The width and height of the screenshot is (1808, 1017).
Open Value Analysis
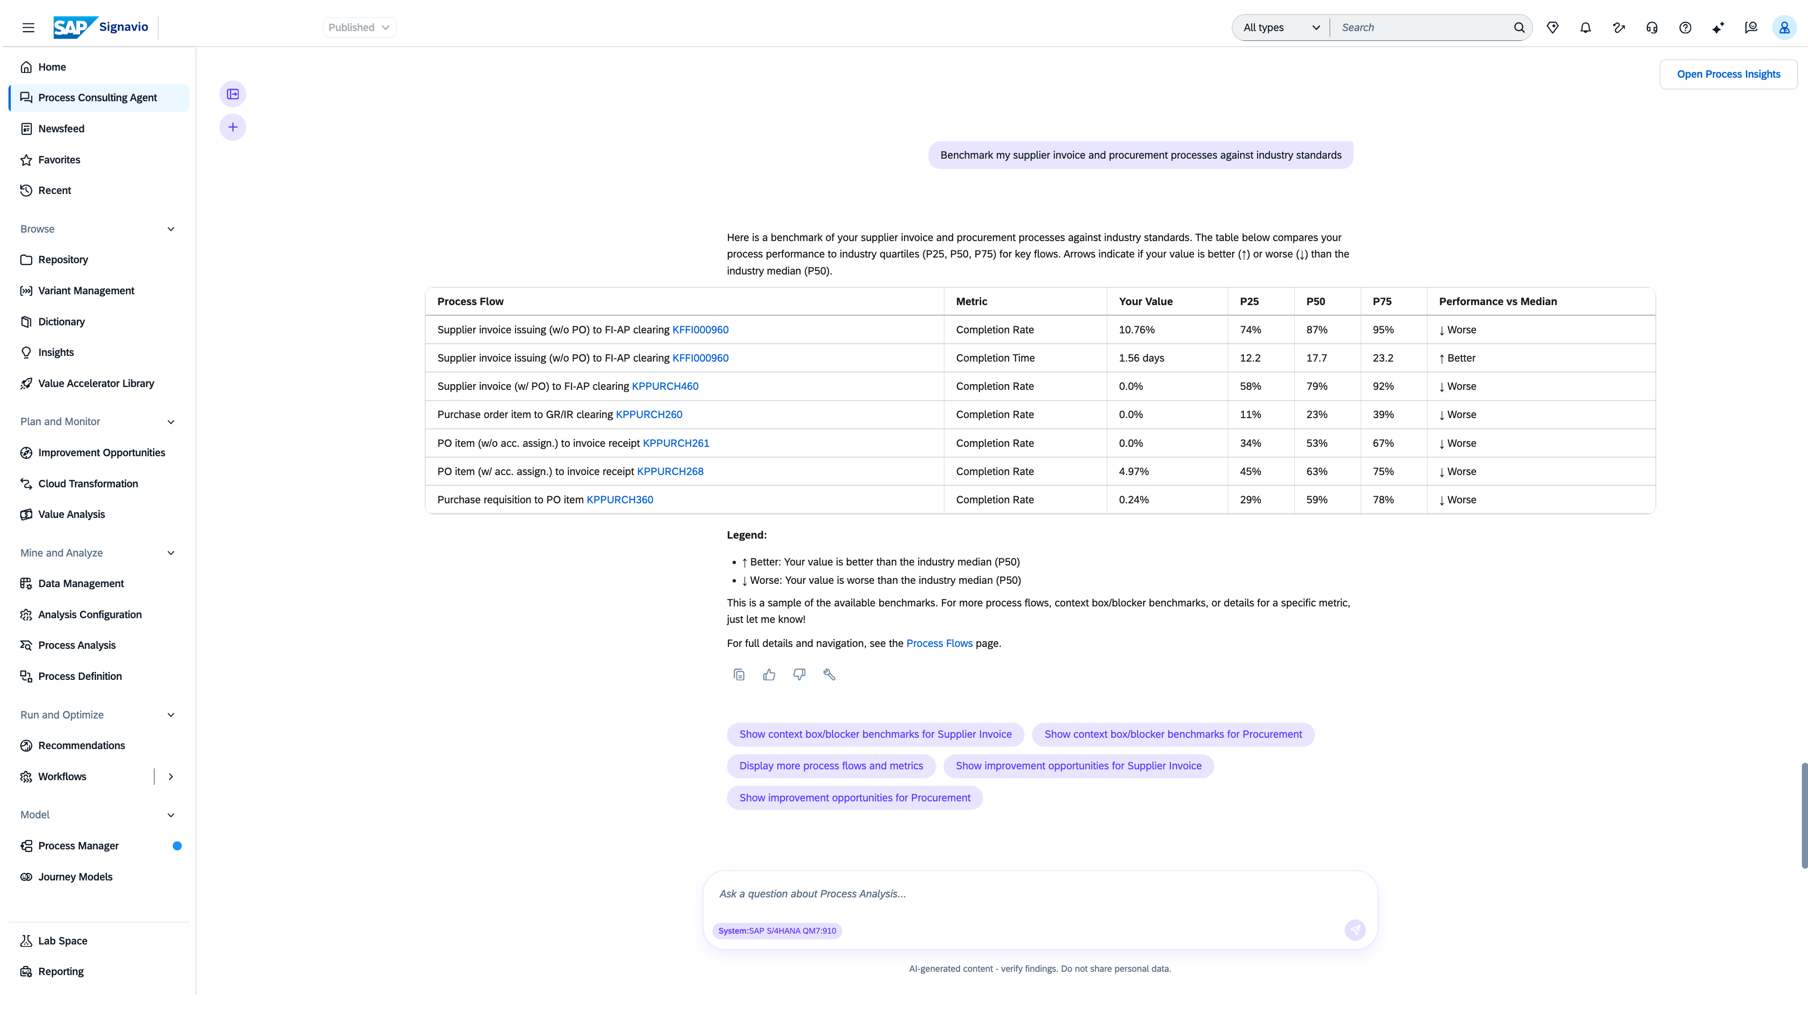click(98, 515)
